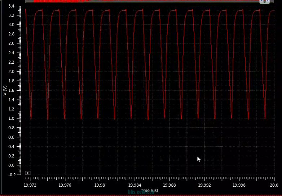Viewport: 282px width, 196px height.
Task: Select the 19.988 time axis label
Action: [x=169, y=185]
